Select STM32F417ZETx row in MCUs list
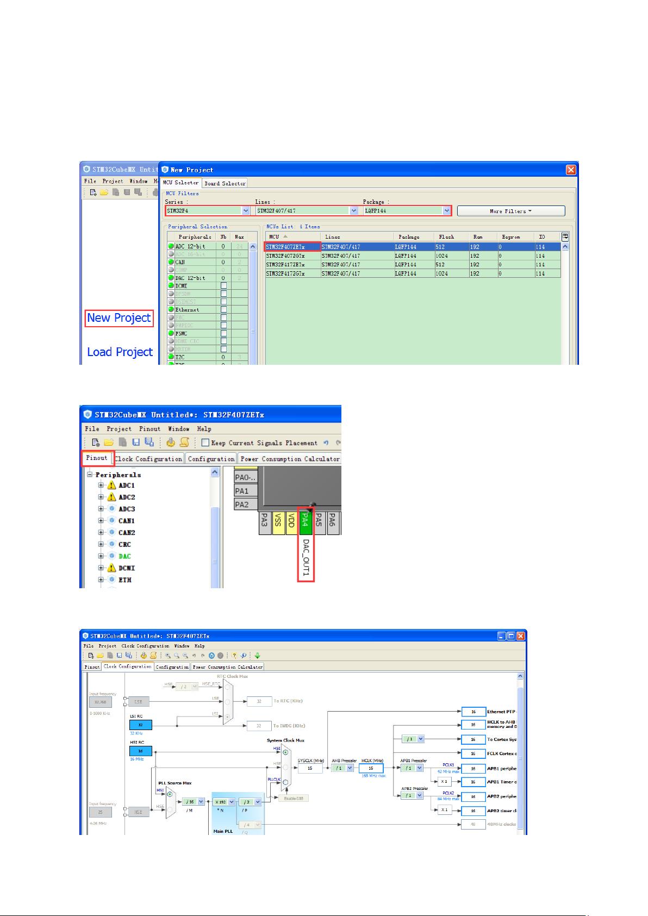Viewport: 648px width, 916px height. (x=413, y=265)
